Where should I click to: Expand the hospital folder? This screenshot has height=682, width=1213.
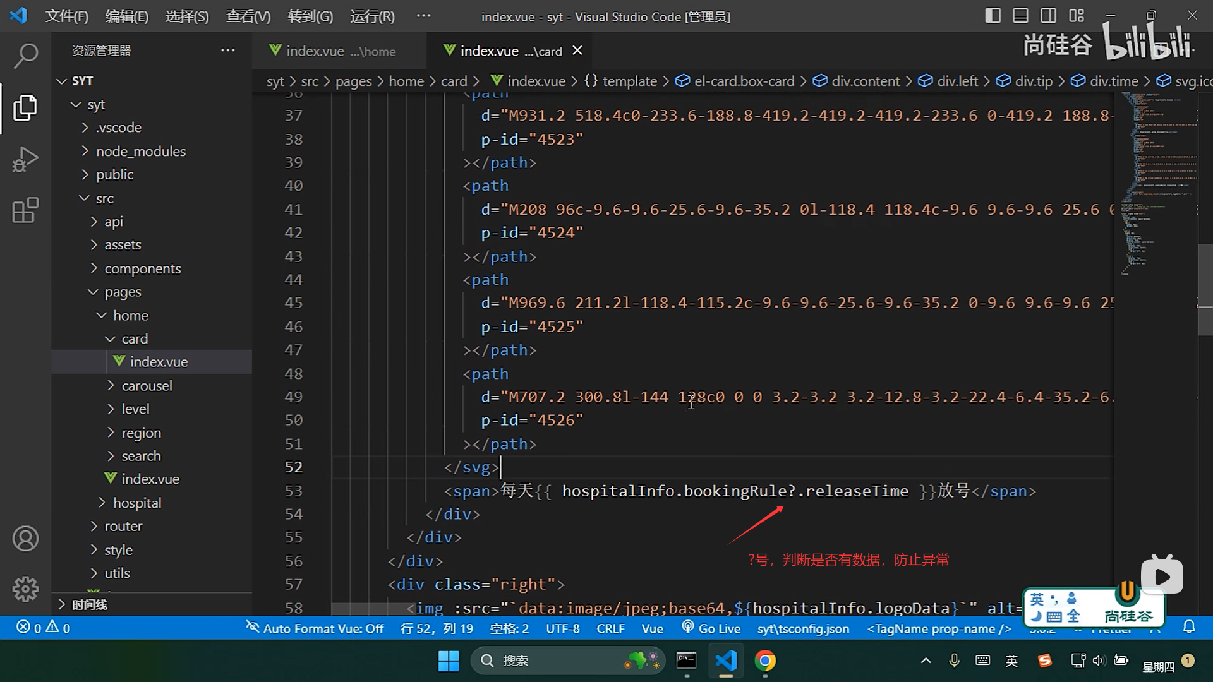[x=136, y=503]
